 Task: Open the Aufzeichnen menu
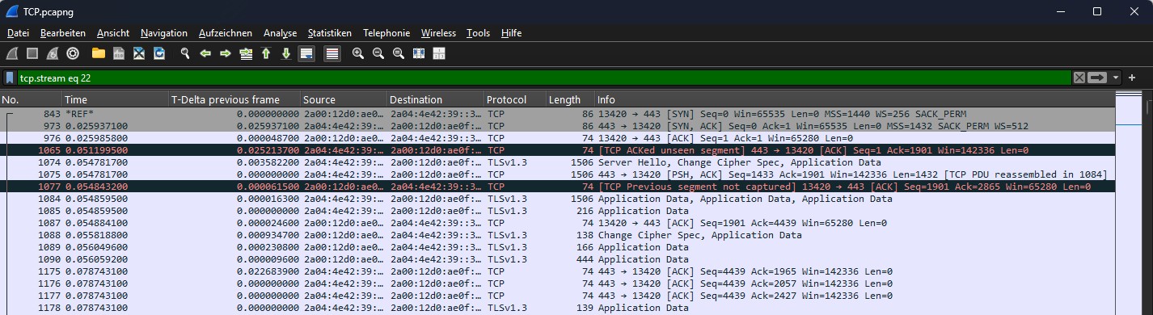click(x=226, y=33)
